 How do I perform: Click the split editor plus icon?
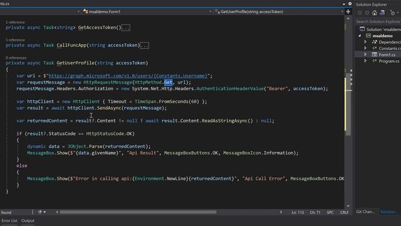(x=348, y=11)
